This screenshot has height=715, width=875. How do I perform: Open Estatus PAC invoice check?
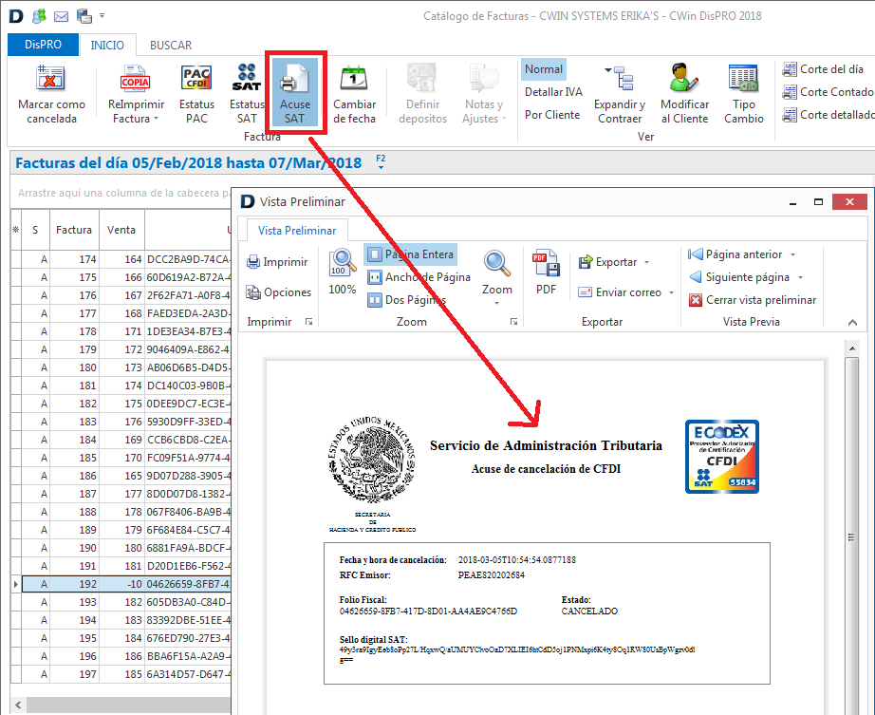(x=196, y=80)
